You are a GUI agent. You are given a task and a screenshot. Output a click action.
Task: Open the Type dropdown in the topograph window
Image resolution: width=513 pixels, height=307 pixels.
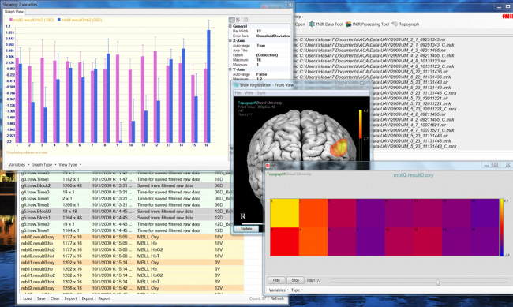click(297, 290)
